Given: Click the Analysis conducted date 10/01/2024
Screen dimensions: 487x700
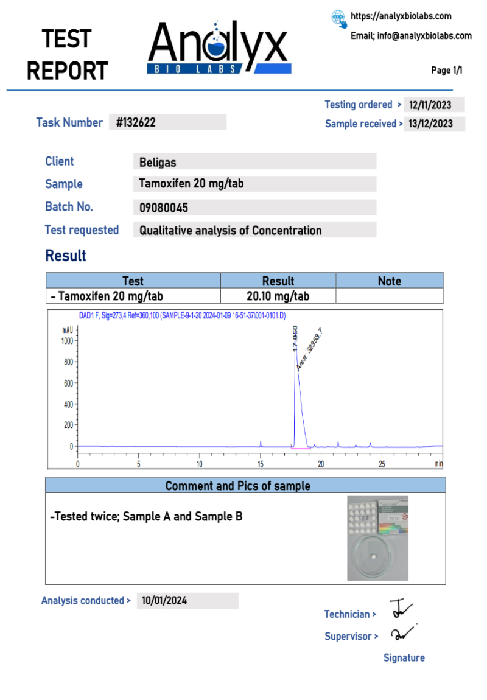Looking at the screenshot, I should 187,601.
